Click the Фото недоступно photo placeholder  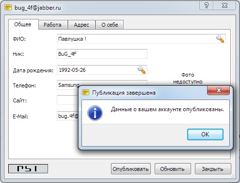(188, 78)
